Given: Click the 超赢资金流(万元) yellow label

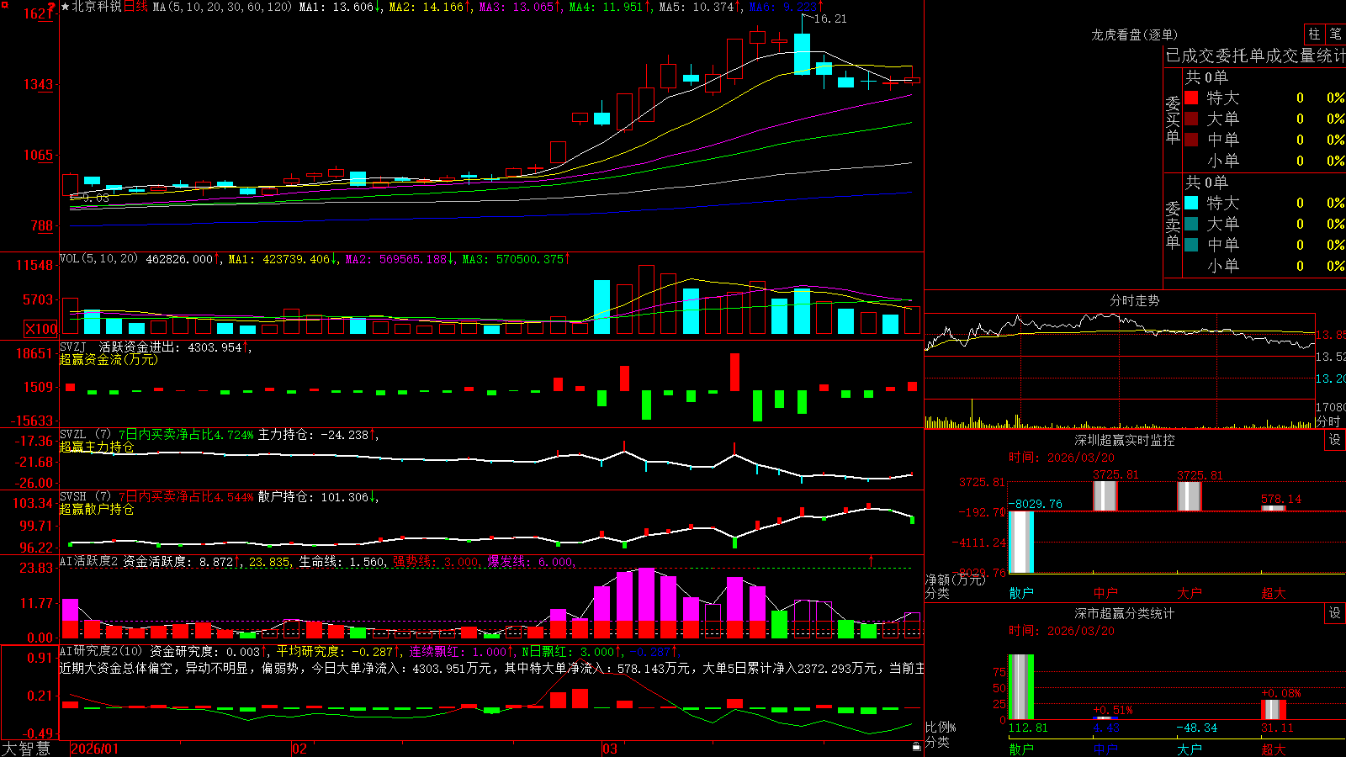Looking at the screenshot, I should click(109, 359).
